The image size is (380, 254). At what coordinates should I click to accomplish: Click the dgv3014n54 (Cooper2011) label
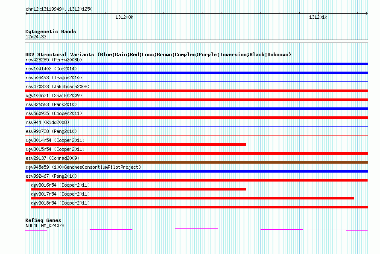55,140
